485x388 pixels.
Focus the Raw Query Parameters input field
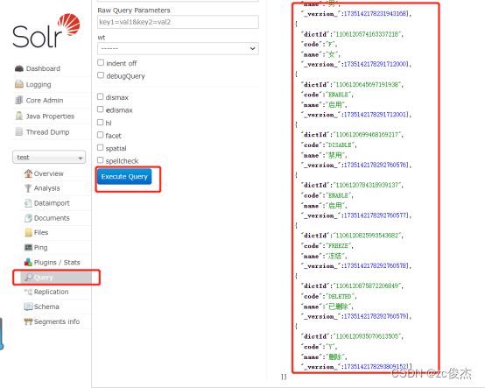[178, 22]
